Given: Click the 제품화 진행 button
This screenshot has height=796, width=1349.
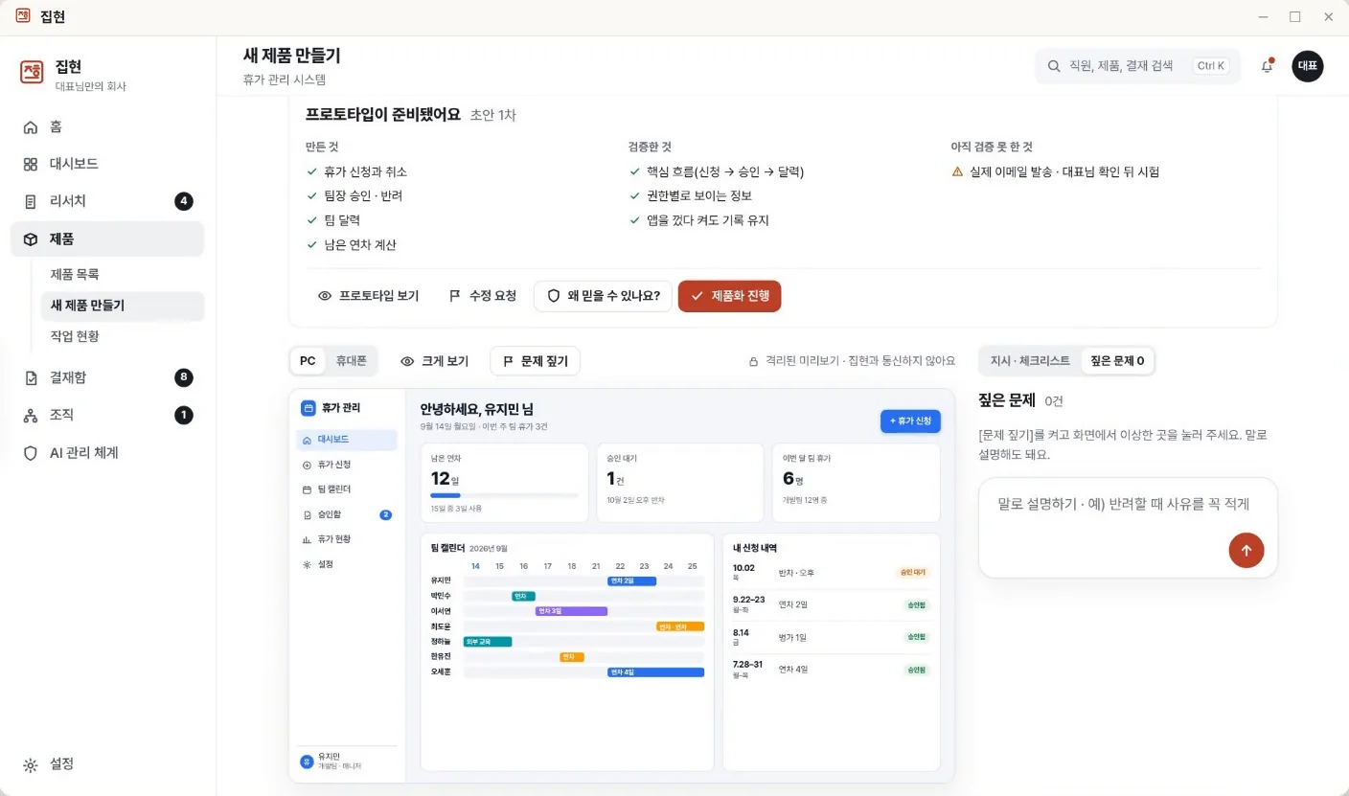Looking at the screenshot, I should point(729,296).
